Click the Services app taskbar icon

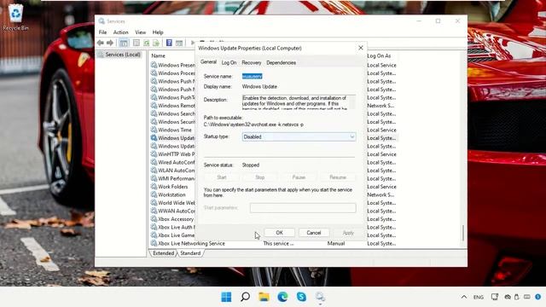(321, 297)
